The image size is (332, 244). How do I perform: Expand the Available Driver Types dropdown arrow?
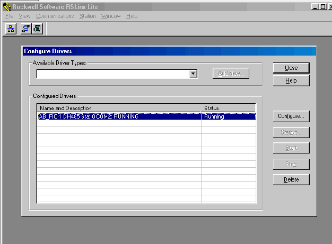click(x=193, y=74)
